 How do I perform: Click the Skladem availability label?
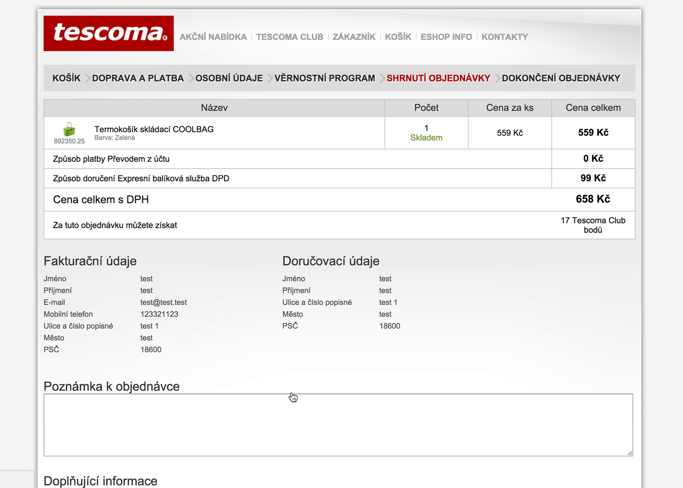point(426,138)
